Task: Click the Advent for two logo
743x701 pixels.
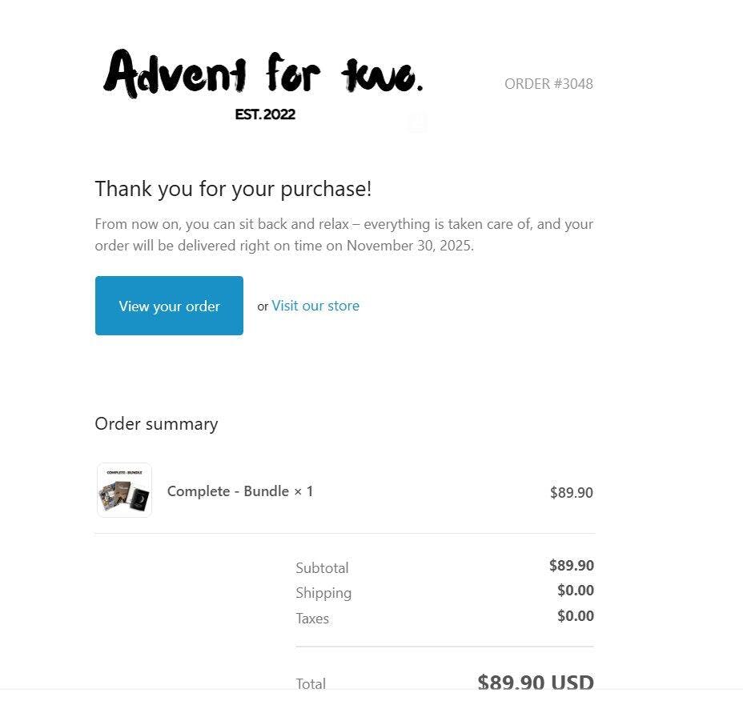Action: [x=263, y=74]
